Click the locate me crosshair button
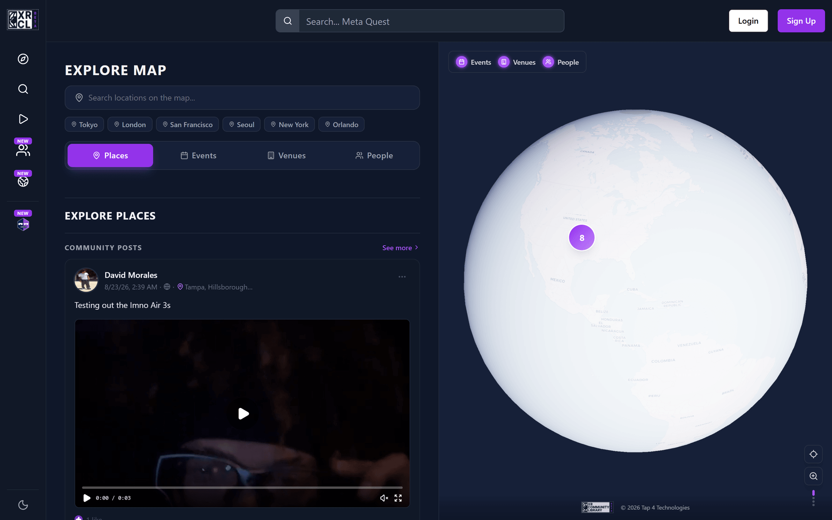 (814, 454)
